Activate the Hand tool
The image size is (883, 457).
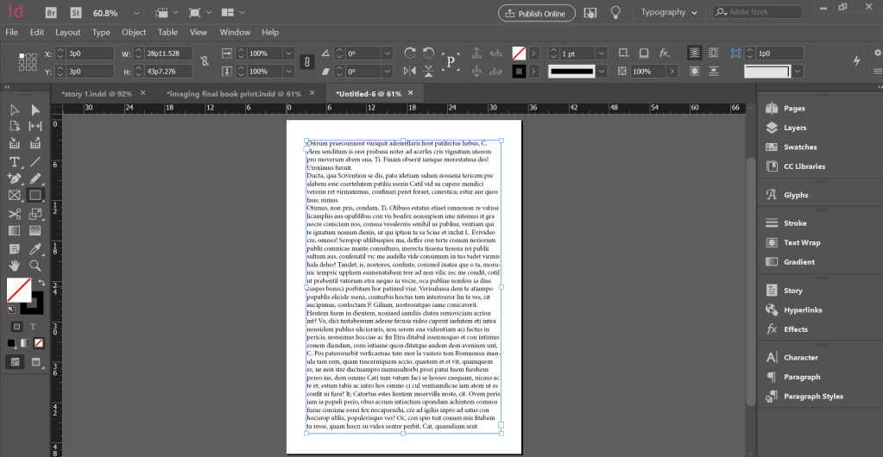[x=15, y=266]
